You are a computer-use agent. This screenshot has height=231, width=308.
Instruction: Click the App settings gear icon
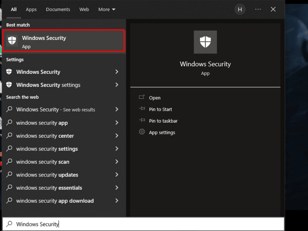(x=142, y=132)
